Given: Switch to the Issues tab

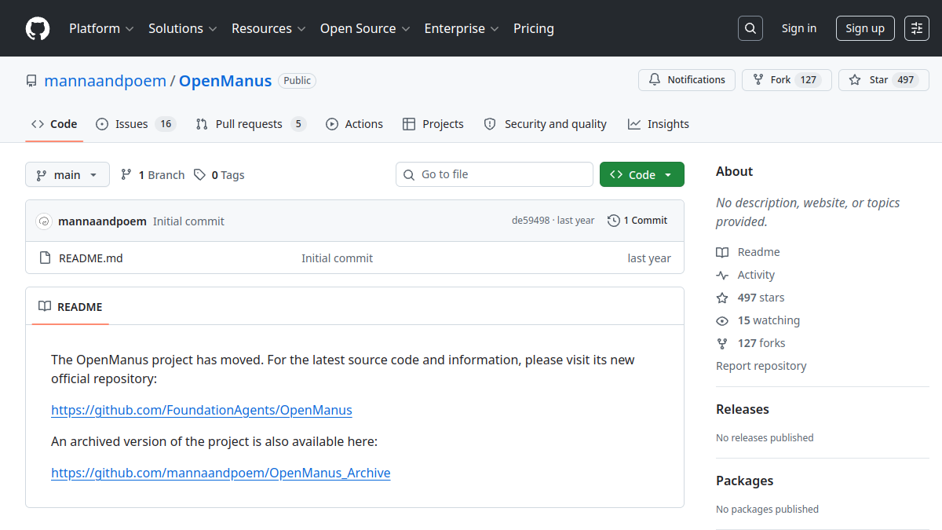Looking at the screenshot, I should coord(136,124).
